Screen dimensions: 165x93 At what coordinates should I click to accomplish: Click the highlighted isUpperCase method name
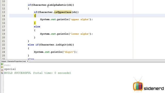click(63, 12)
